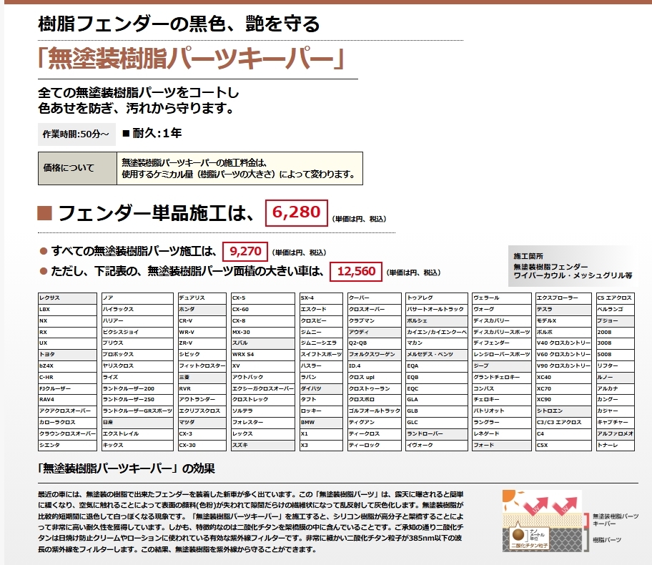
Task: Select the テスラ header cell
Action: point(563,309)
